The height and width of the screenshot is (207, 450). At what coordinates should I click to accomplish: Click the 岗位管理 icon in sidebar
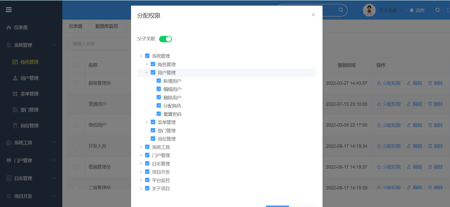pos(15,126)
